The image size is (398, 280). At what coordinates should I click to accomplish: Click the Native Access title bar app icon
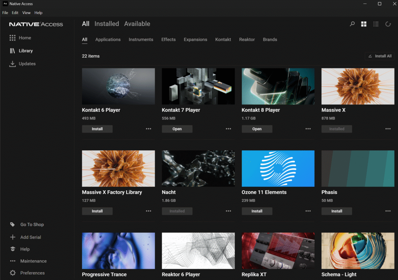pyautogui.click(x=5, y=4)
